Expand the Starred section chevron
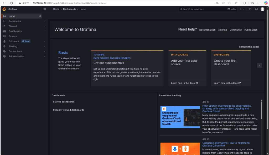Image resolution: width=269 pixels, height=155 pixels. pos(45,26)
